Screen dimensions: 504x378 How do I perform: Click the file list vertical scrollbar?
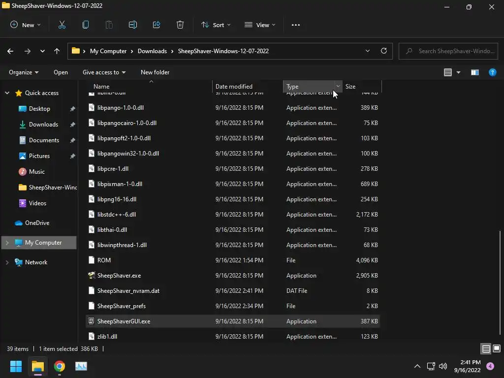pyautogui.click(x=500, y=283)
